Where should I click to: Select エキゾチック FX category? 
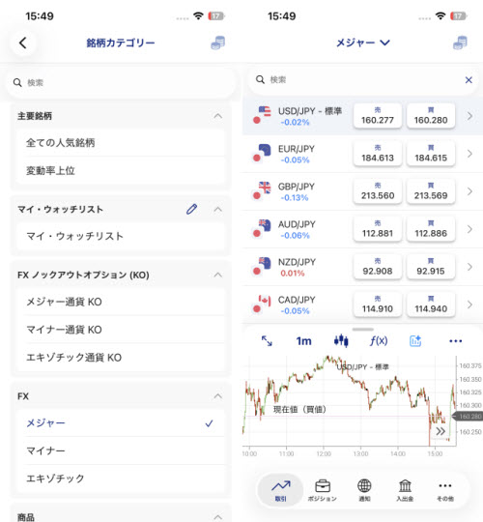[x=121, y=478]
